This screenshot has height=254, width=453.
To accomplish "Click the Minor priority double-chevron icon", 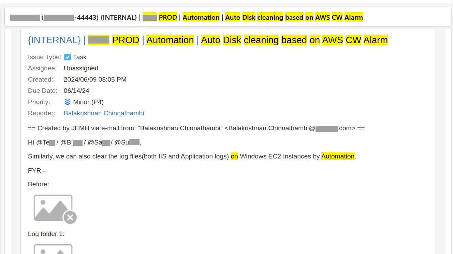I will 68,102.
